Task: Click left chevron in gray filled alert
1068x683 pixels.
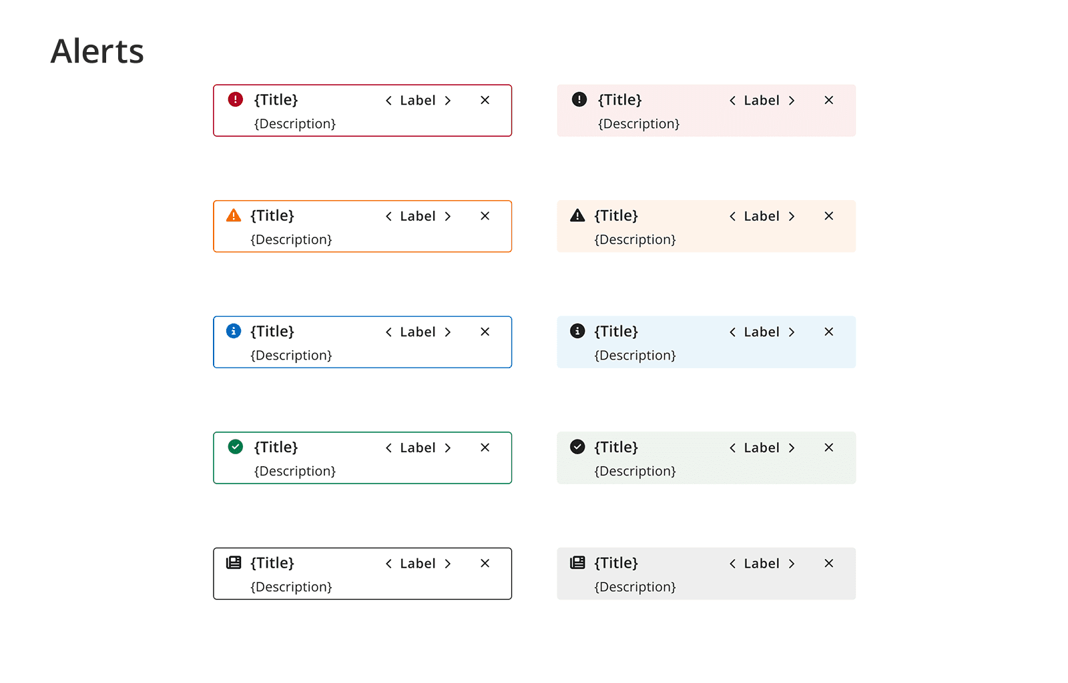Action: (x=732, y=564)
